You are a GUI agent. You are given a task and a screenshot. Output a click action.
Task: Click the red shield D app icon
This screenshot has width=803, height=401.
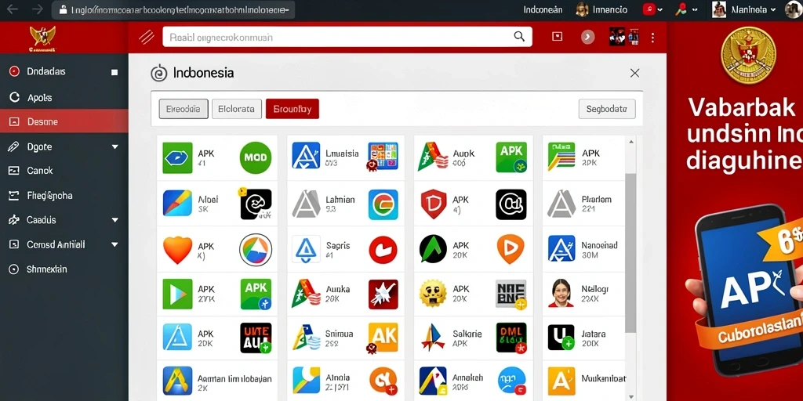(433, 204)
